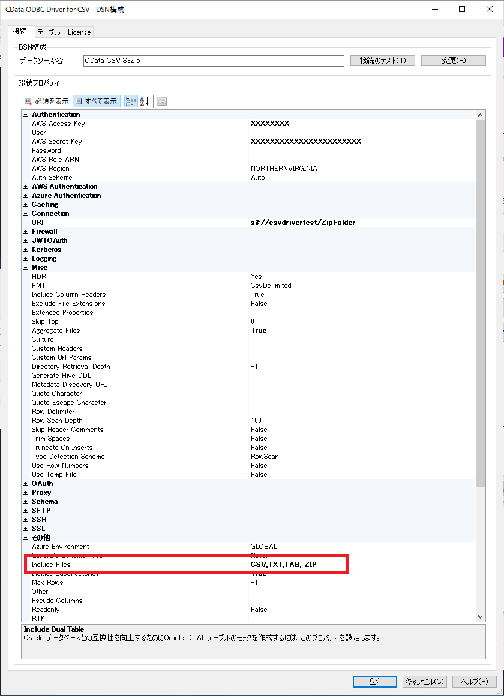
Task: Click the 接続のテスト(T) button
Action: pos(383,61)
